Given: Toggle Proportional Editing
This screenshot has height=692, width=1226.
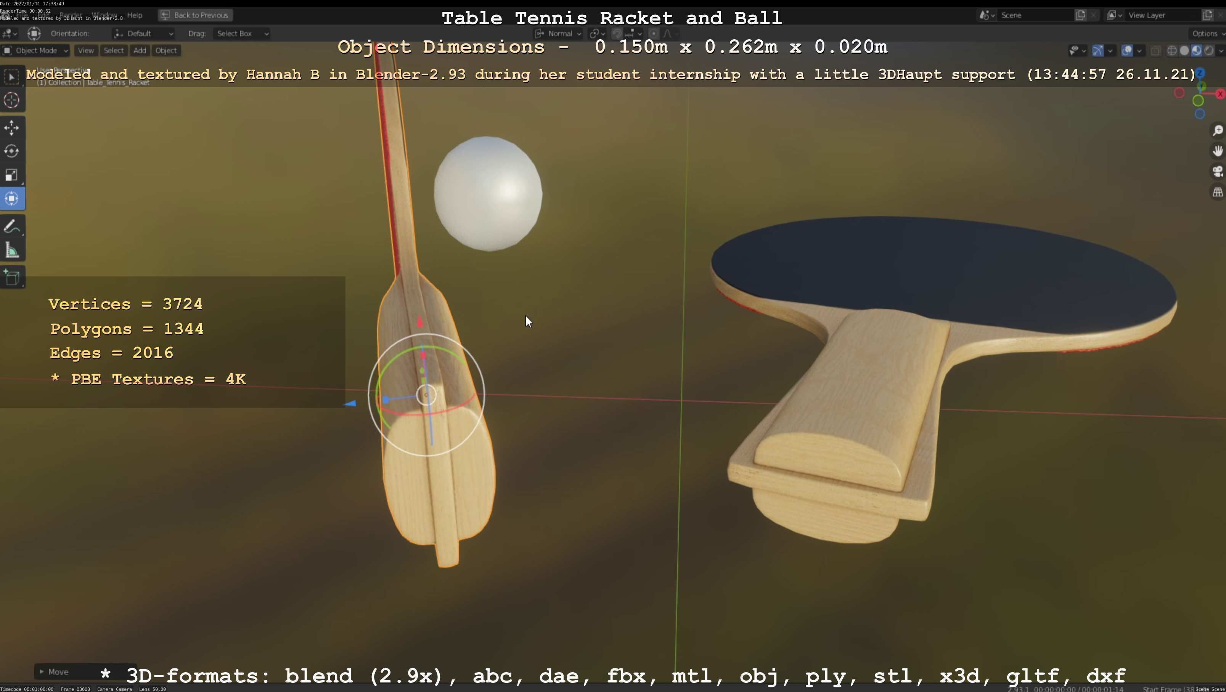Looking at the screenshot, I should [x=654, y=33].
